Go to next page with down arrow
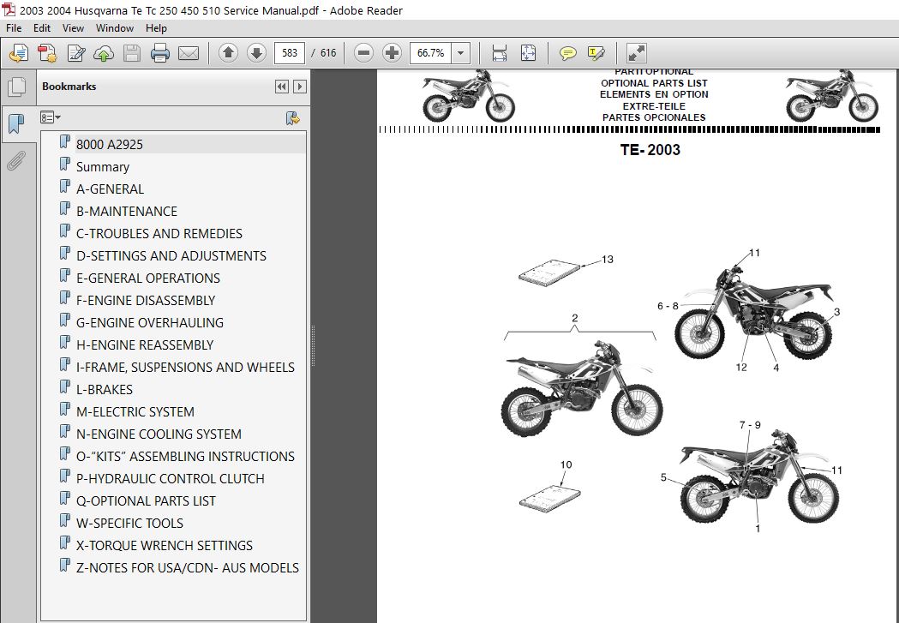The image size is (899, 623). 256,53
